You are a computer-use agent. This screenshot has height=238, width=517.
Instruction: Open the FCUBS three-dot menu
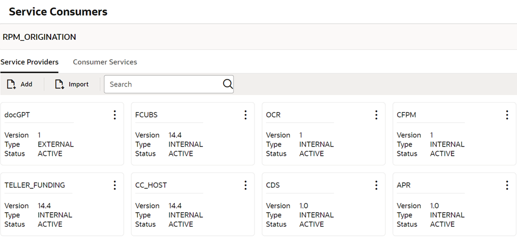point(245,115)
